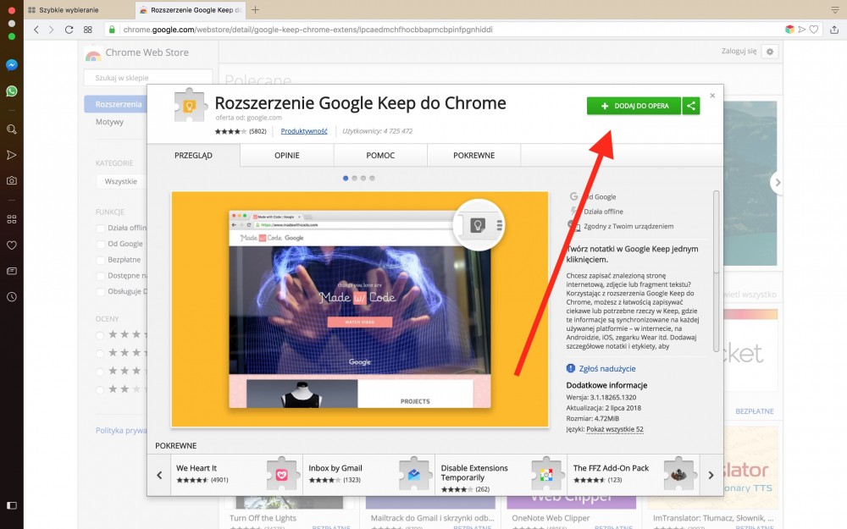Show next related extensions
Viewport: 847px width, 529px height.
coord(711,475)
